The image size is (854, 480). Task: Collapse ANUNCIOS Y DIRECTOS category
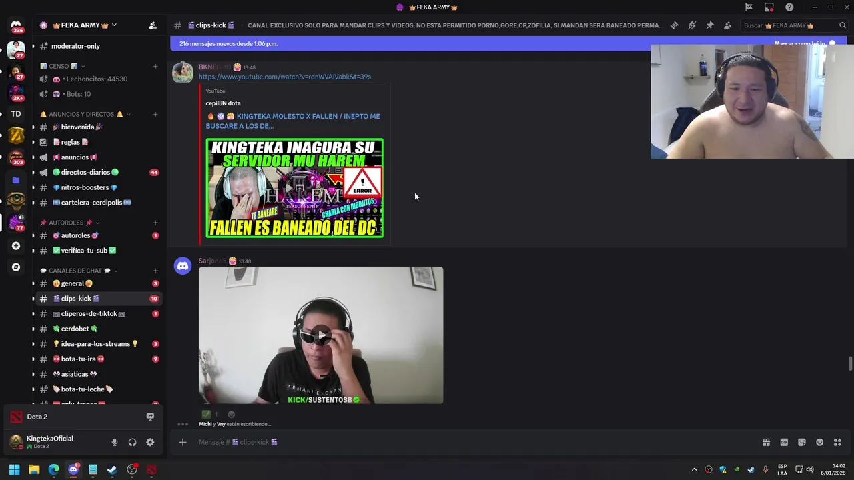(x=85, y=114)
